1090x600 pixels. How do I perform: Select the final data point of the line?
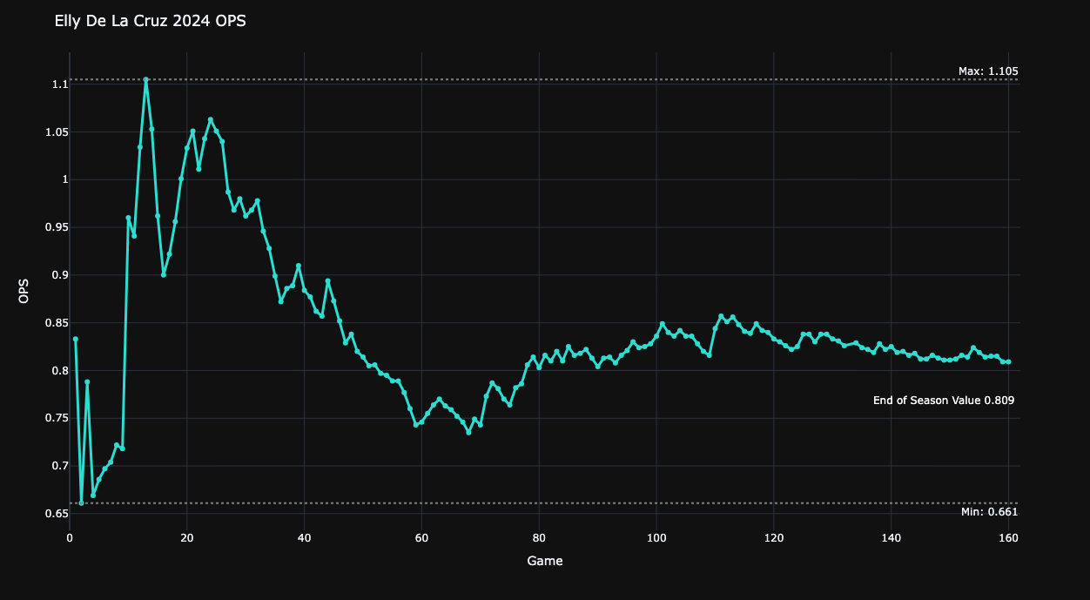(x=1008, y=361)
